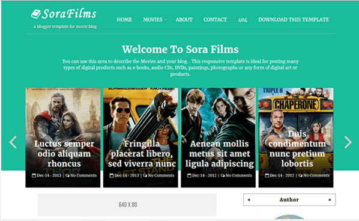
Task: Click the Author widget heading
Action: 289,200
